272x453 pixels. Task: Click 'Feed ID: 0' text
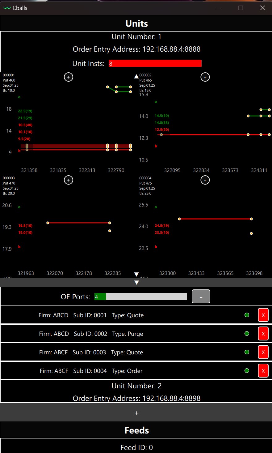click(x=136, y=447)
